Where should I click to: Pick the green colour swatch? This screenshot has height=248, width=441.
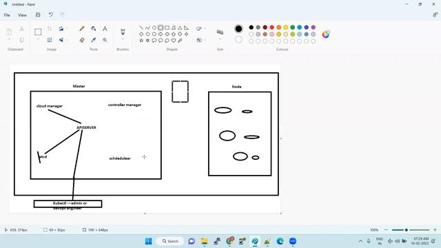point(292,28)
